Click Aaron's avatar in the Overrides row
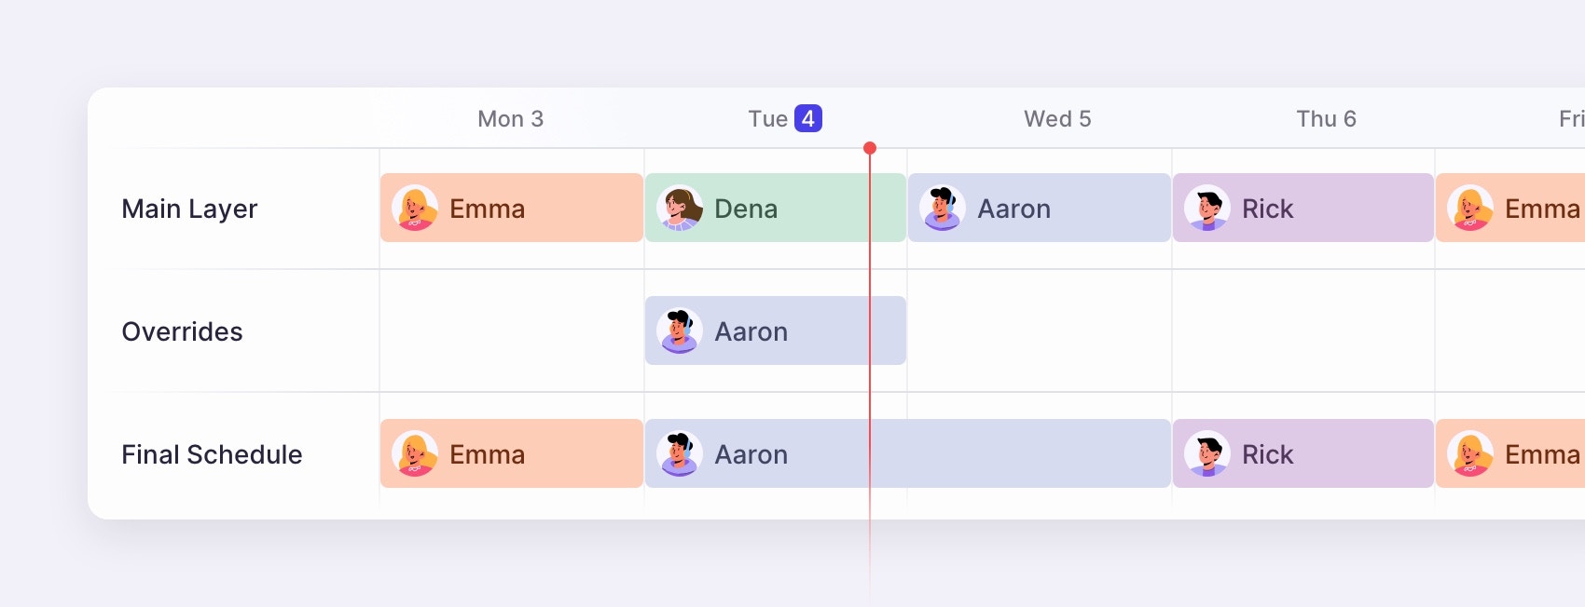Viewport: 1585px width, 607px height. pos(680,330)
